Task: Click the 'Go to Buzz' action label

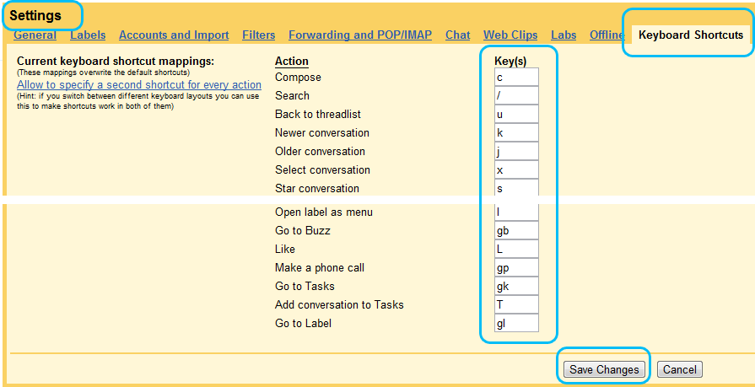Action: coord(303,230)
